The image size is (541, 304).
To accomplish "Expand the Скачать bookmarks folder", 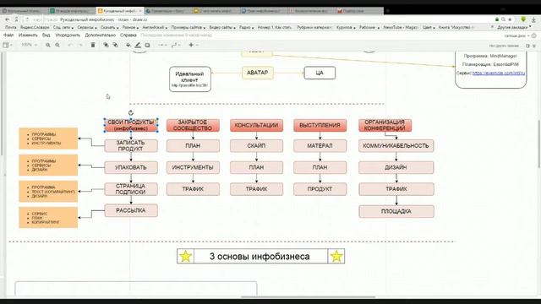I will 109,27.
